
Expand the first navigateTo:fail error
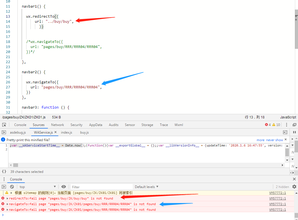7,204
